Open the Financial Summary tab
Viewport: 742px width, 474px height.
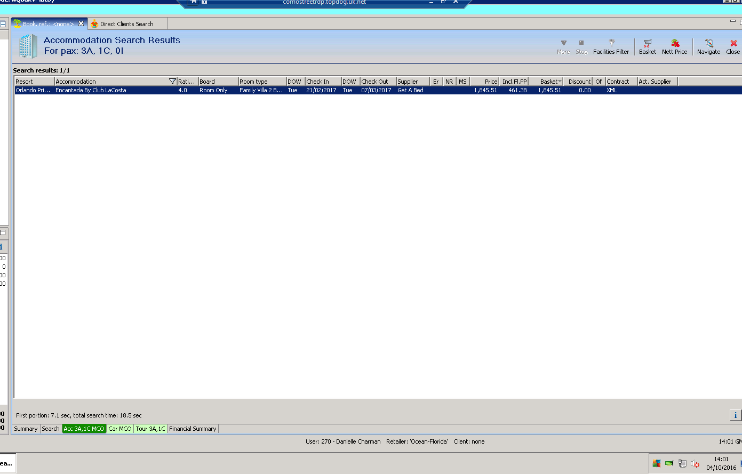193,429
